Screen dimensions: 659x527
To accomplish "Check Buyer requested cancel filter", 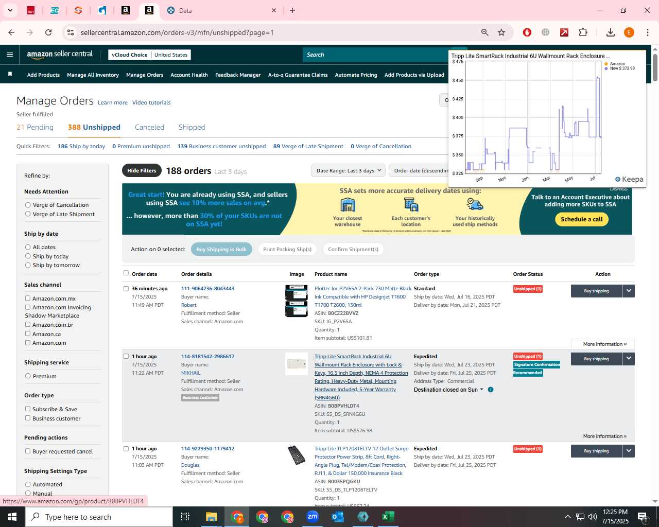I will point(28,451).
